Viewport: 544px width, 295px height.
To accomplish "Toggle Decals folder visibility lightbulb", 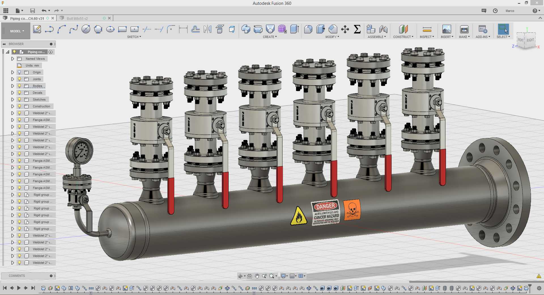I will tap(20, 93).
